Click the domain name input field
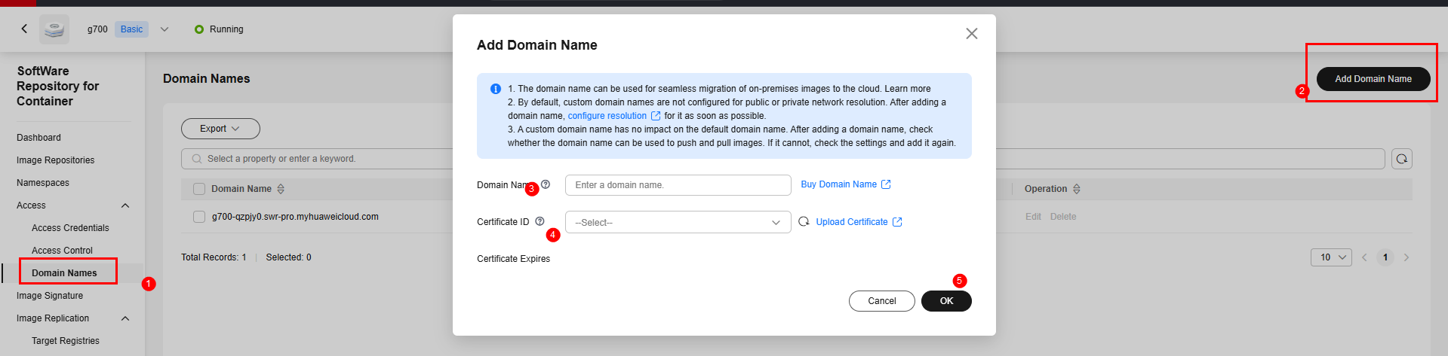 678,185
